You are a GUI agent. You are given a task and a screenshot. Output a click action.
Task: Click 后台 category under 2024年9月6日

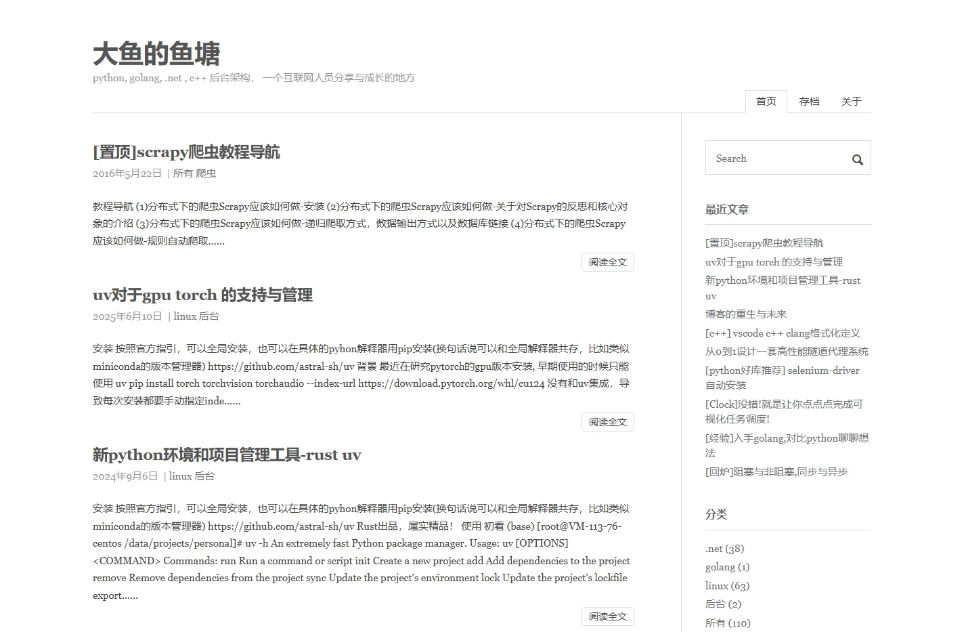coord(204,476)
